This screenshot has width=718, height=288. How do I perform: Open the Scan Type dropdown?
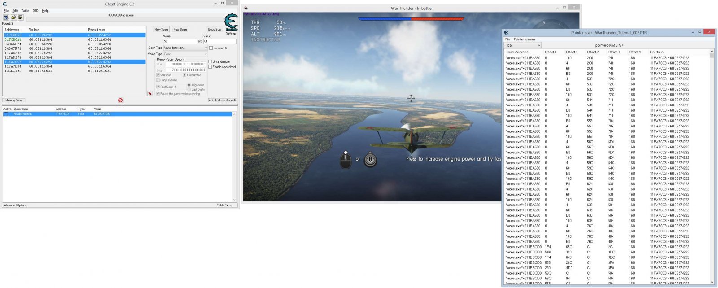tap(185, 48)
